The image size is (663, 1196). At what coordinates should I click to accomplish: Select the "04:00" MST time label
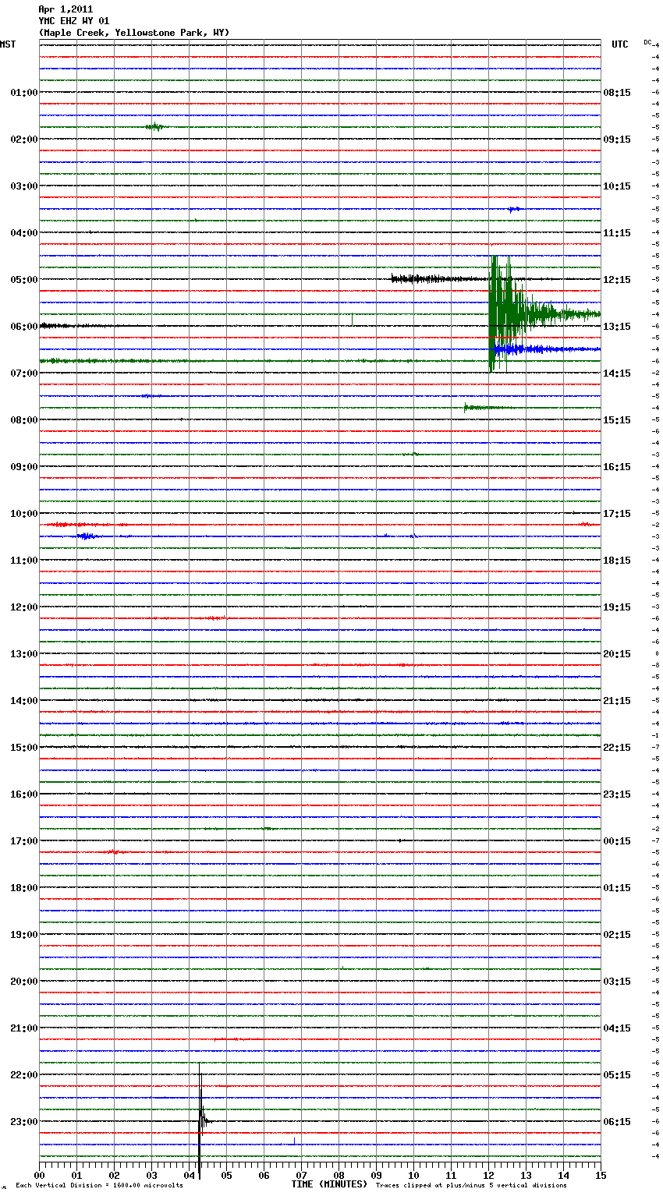24,233
